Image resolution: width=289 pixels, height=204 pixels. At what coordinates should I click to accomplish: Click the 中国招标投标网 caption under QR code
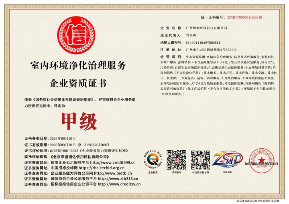pos(201,172)
